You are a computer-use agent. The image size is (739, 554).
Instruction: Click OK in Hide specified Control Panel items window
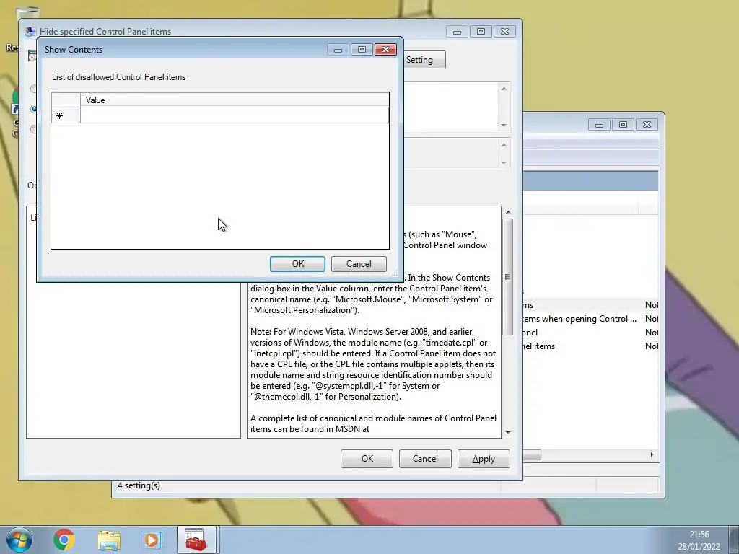pos(367,459)
